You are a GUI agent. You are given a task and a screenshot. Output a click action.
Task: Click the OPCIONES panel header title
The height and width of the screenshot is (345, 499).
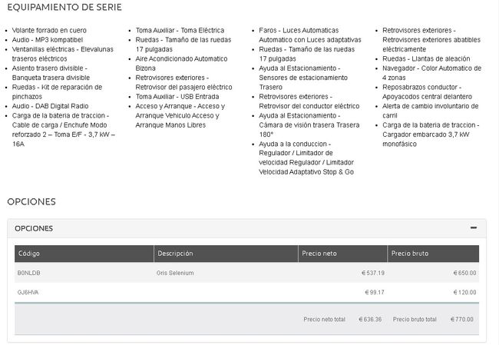(x=34, y=228)
